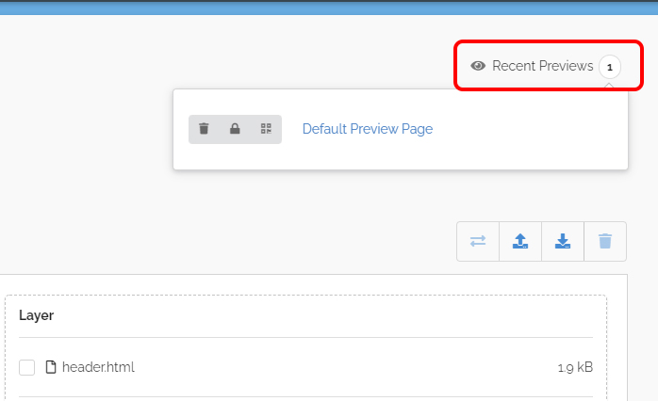
Task: Click the eye icon beside Recent Previews
Action: (x=478, y=66)
